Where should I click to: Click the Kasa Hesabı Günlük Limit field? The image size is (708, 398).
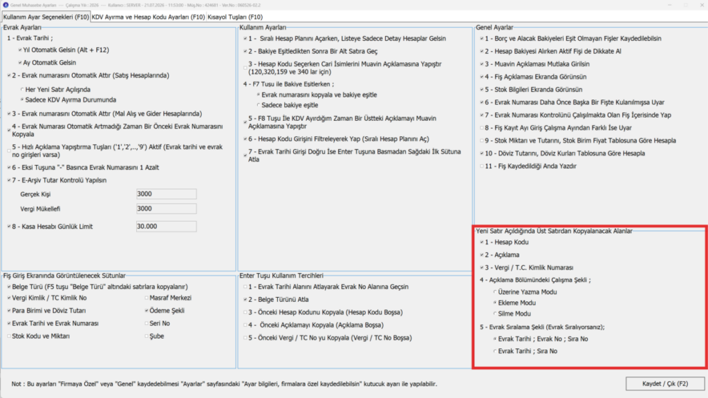[166, 227]
